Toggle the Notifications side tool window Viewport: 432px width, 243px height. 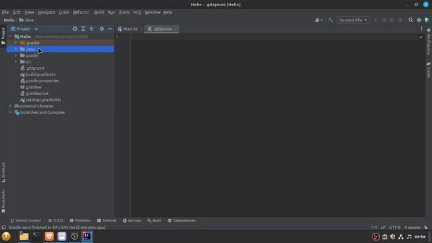[x=429, y=41]
